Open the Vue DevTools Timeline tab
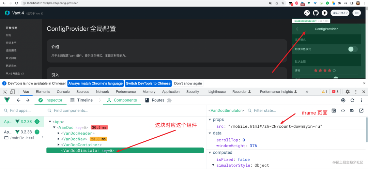The height and width of the screenshot is (169, 368). click(x=82, y=100)
